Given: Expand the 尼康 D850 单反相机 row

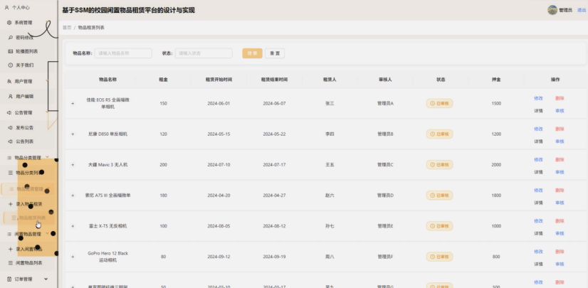Looking at the screenshot, I should coord(73,134).
